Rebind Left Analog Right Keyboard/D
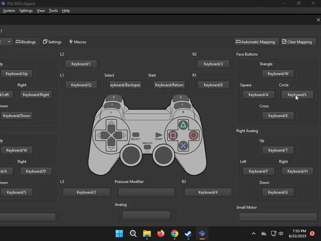Image resolution: width=321 pixels, height=241 pixels. click(x=36, y=171)
